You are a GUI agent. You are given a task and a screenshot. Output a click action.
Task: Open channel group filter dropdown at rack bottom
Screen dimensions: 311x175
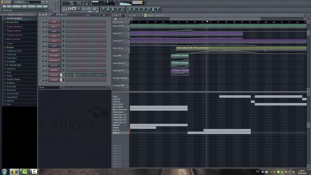click(49, 87)
